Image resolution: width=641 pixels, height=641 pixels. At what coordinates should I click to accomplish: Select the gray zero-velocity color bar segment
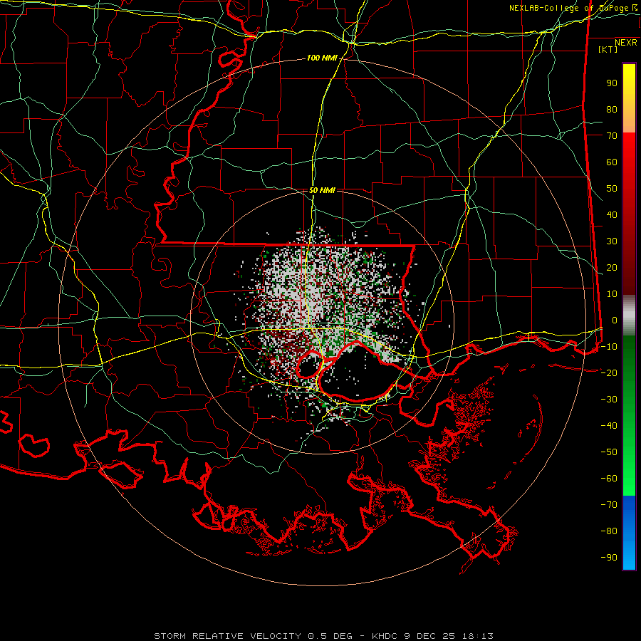tap(629, 316)
